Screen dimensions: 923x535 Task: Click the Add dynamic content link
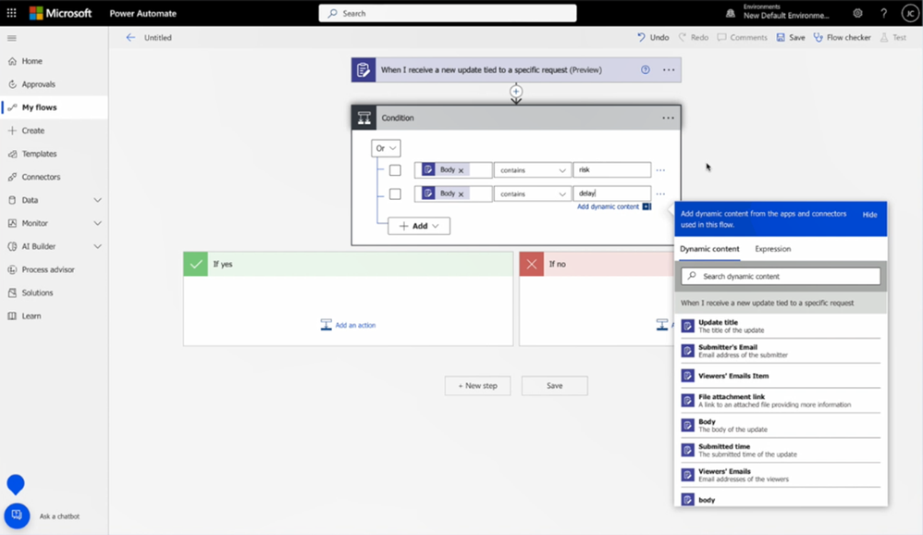608,206
